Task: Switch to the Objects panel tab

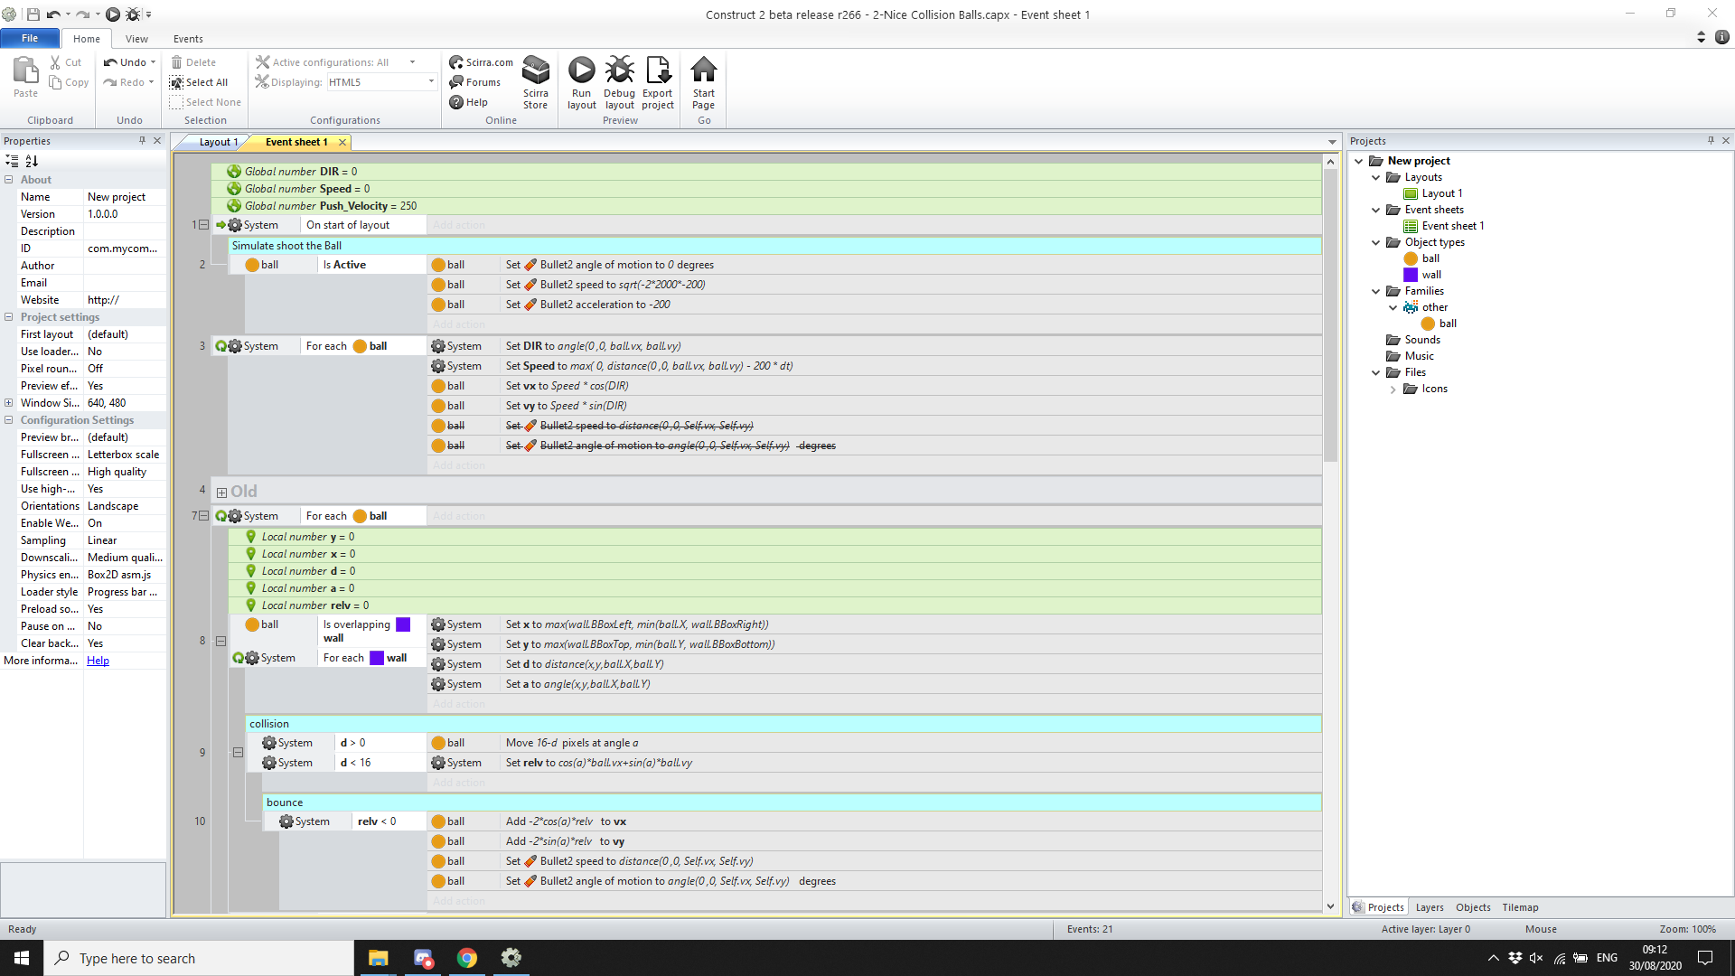Action: pyautogui.click(x=1473, y=907)
